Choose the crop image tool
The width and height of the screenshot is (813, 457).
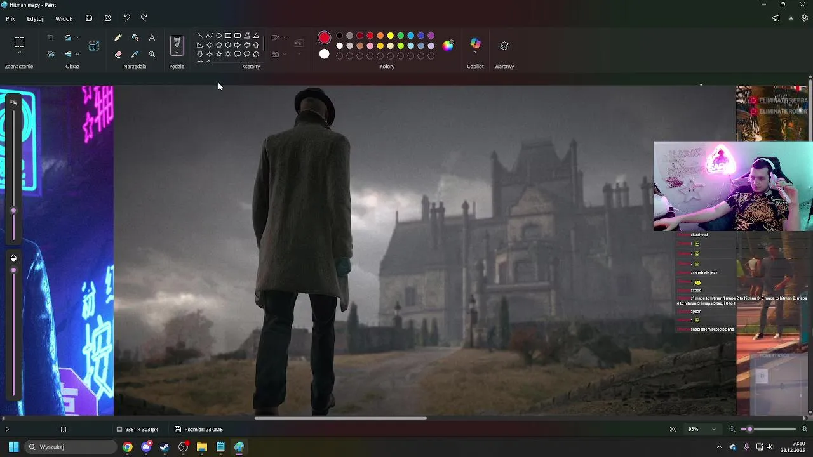point(51,37)
